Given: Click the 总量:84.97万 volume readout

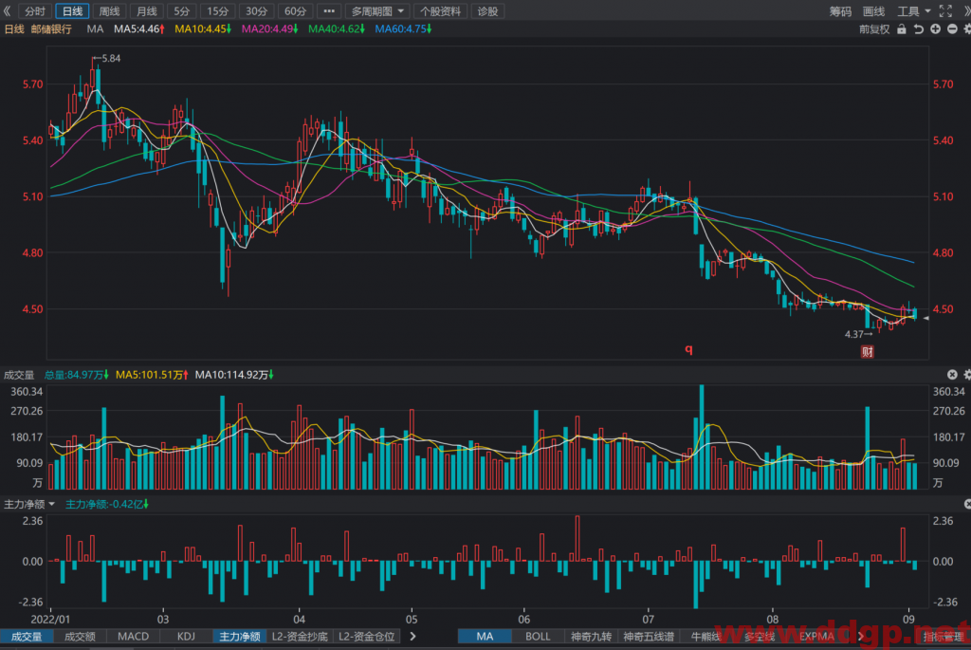Looking at the screenshot, I should [76, 375].
